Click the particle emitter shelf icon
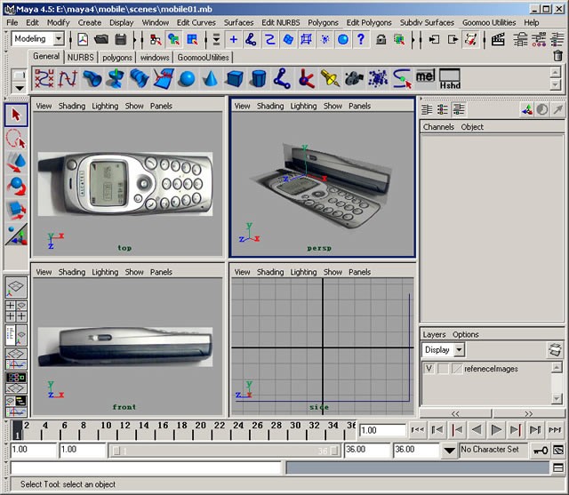This screenshot has width=569, height=495. click(378, 79)
